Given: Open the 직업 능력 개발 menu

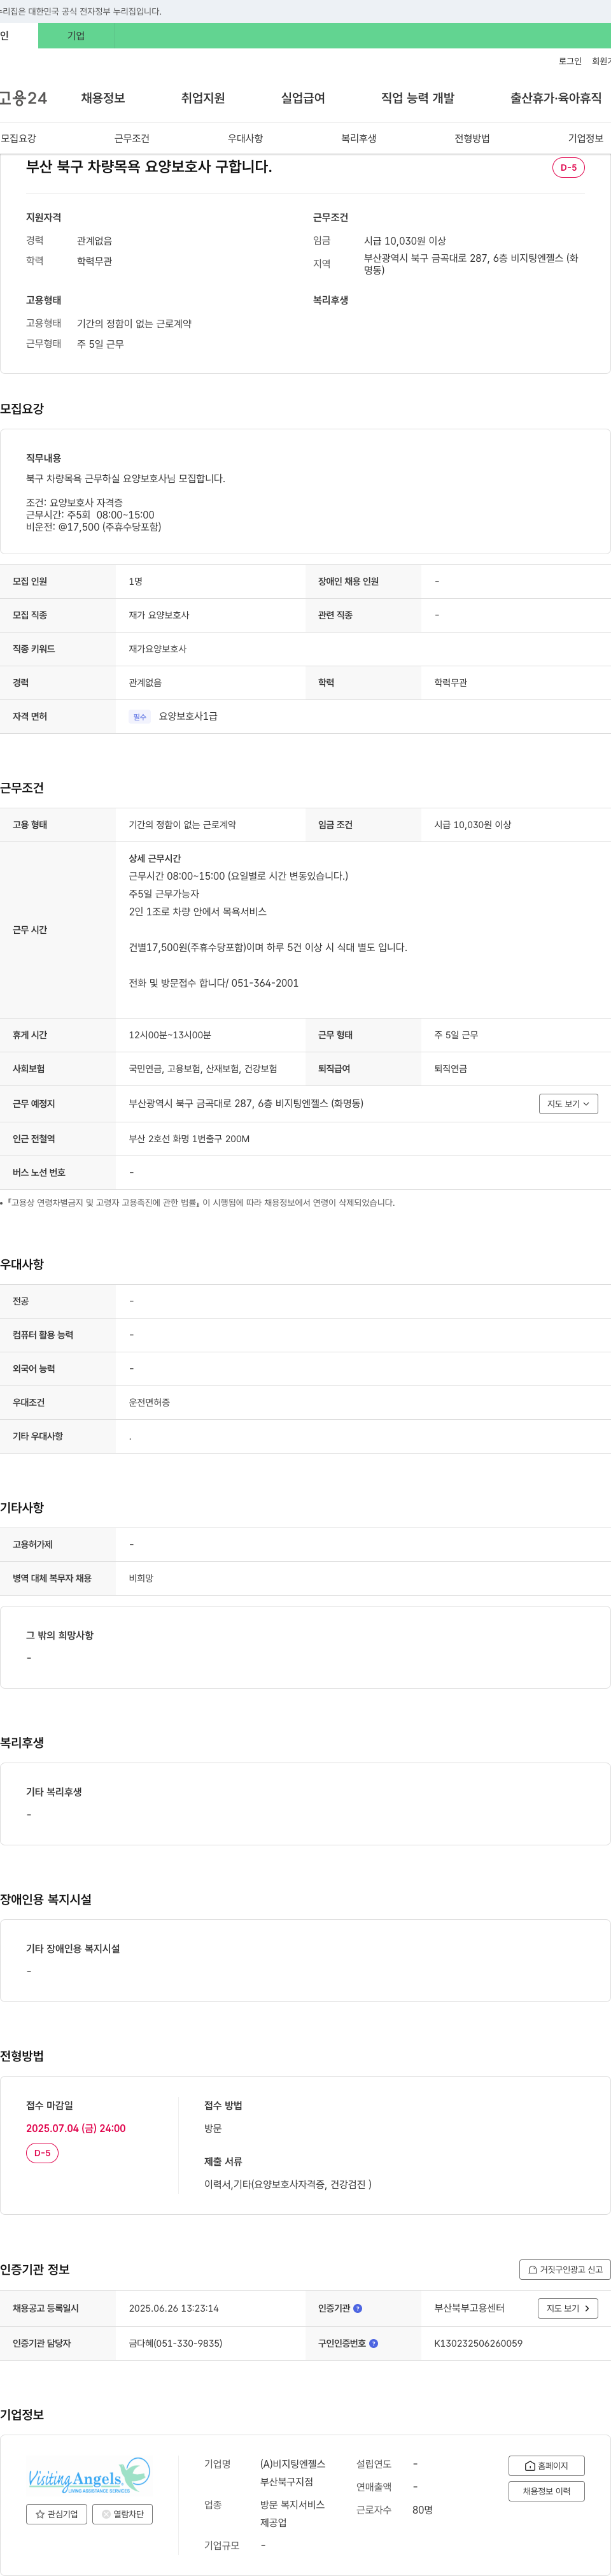Looking at the screenshot, I should pos(418,98).
